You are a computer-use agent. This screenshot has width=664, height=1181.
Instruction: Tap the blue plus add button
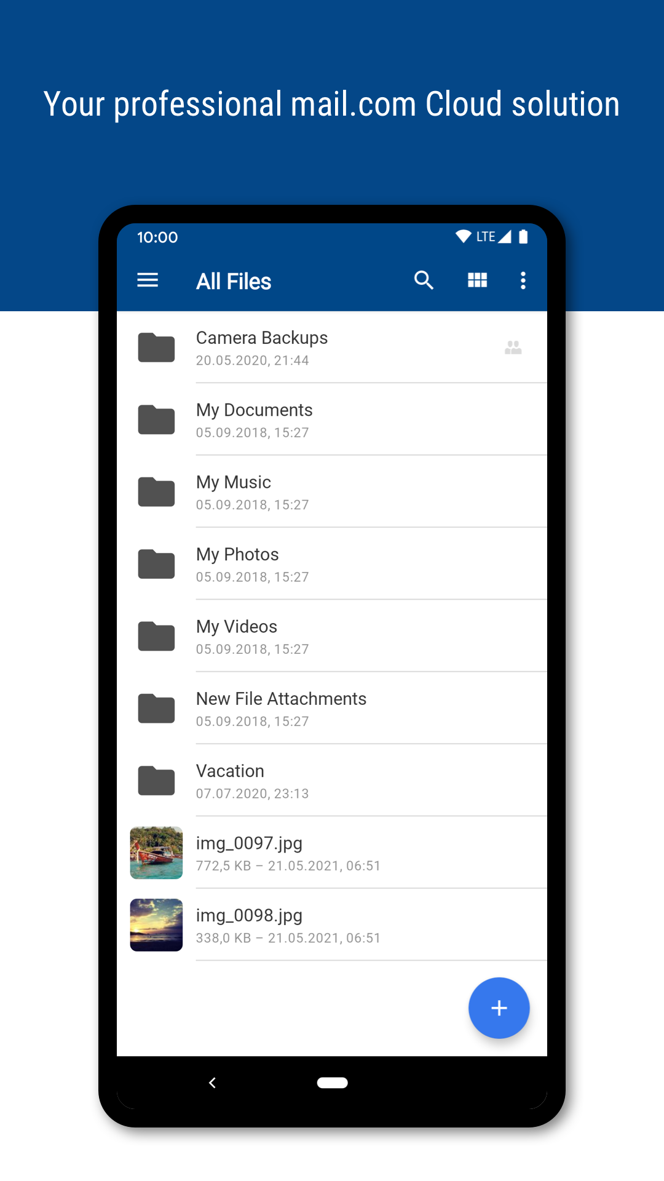(499, 1008)
